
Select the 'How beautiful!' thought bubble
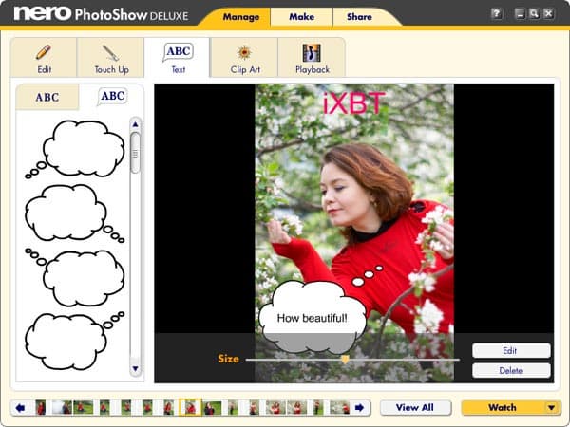(x=313, y=317)
